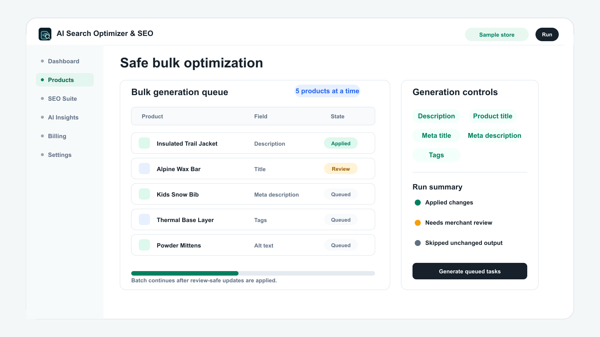Click the Applied state badge
The image size is (600, 337).
(x=341, y=143)
